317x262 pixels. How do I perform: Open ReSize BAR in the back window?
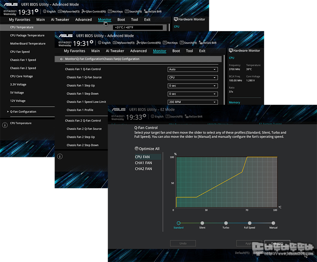coord(153,12)
